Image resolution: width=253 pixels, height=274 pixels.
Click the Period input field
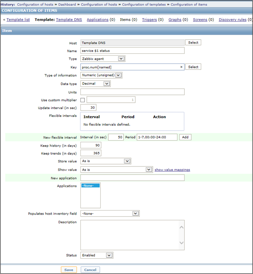[157, 137]
